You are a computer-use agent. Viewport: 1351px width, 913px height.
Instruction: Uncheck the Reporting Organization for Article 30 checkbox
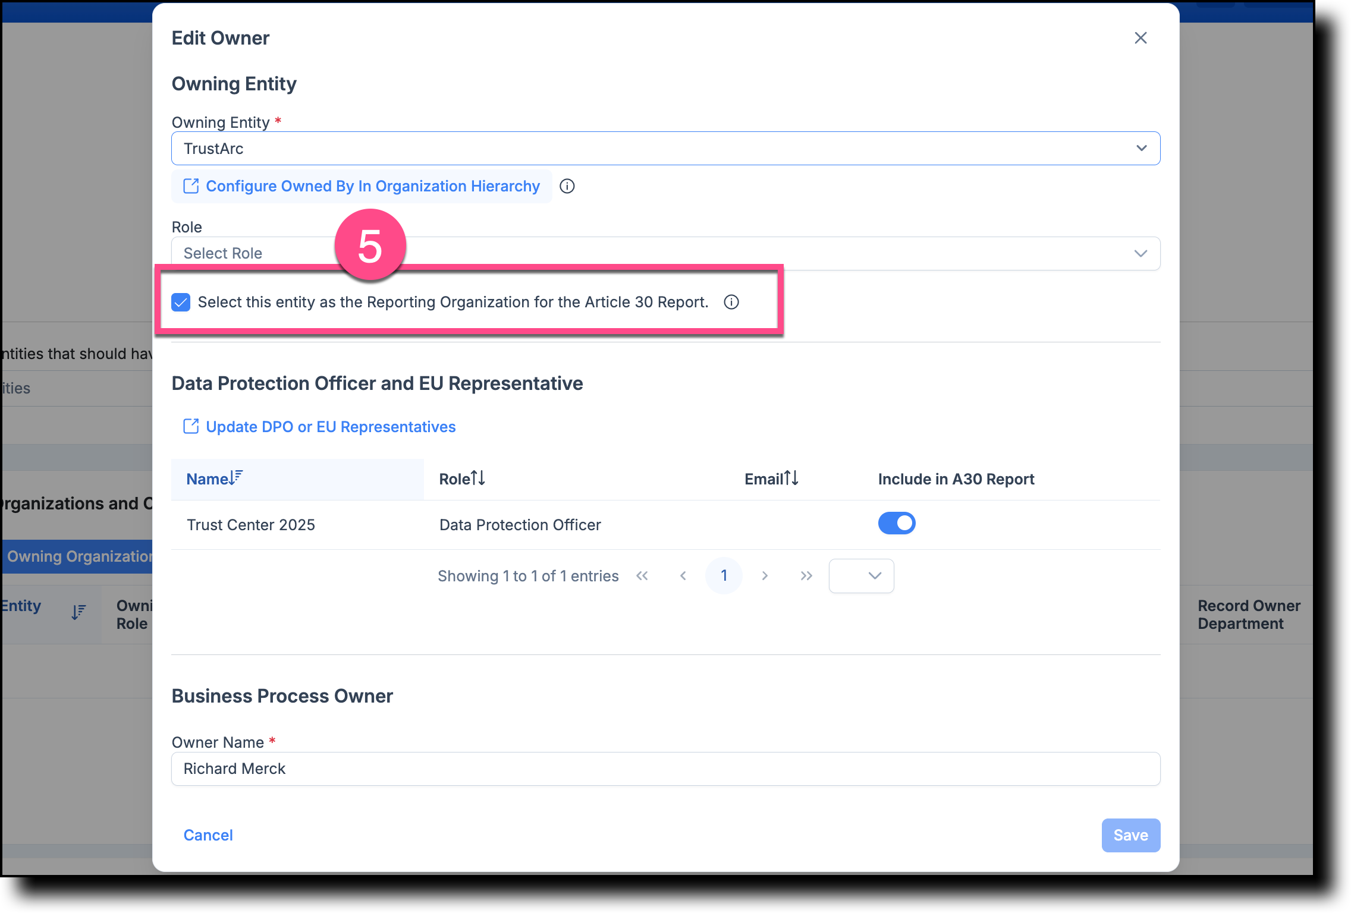click(180, 302)
